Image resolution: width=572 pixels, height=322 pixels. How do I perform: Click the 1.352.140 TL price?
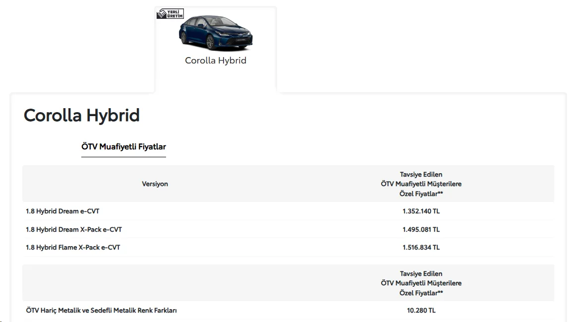[421, 211]
